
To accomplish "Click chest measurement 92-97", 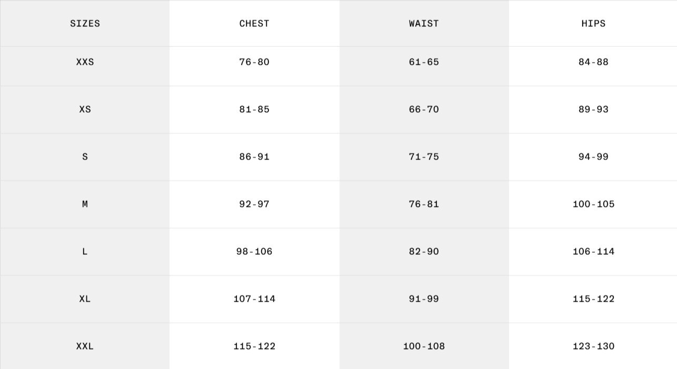I will coord(254,204).
